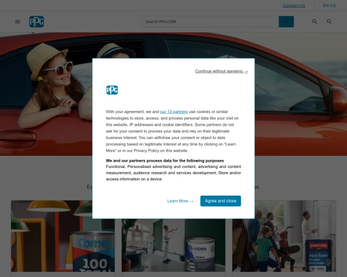Click the last magnifier icon in header
The width and height of the screenshot is (347, 277).
point(329,22)
